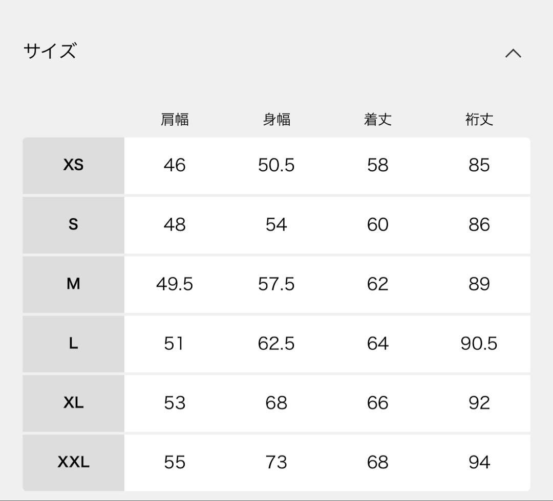Click the 肩幅 column header
This screenshot has width=553, height=501.
click(x=175, y=120)
